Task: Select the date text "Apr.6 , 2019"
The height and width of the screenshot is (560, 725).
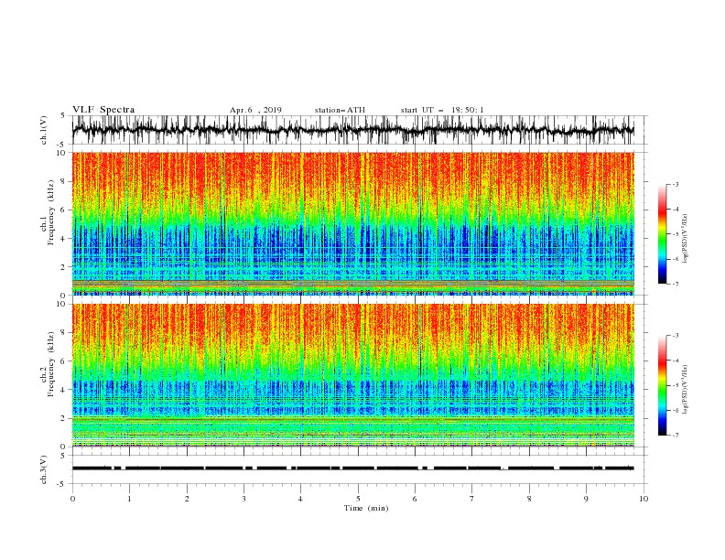Action: [x=255, y=110]
